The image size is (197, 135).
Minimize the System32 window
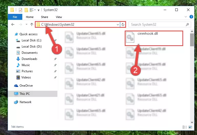click(165, 10)
